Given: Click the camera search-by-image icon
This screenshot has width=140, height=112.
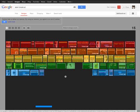Looking at the screenshot, I should 74,7.
